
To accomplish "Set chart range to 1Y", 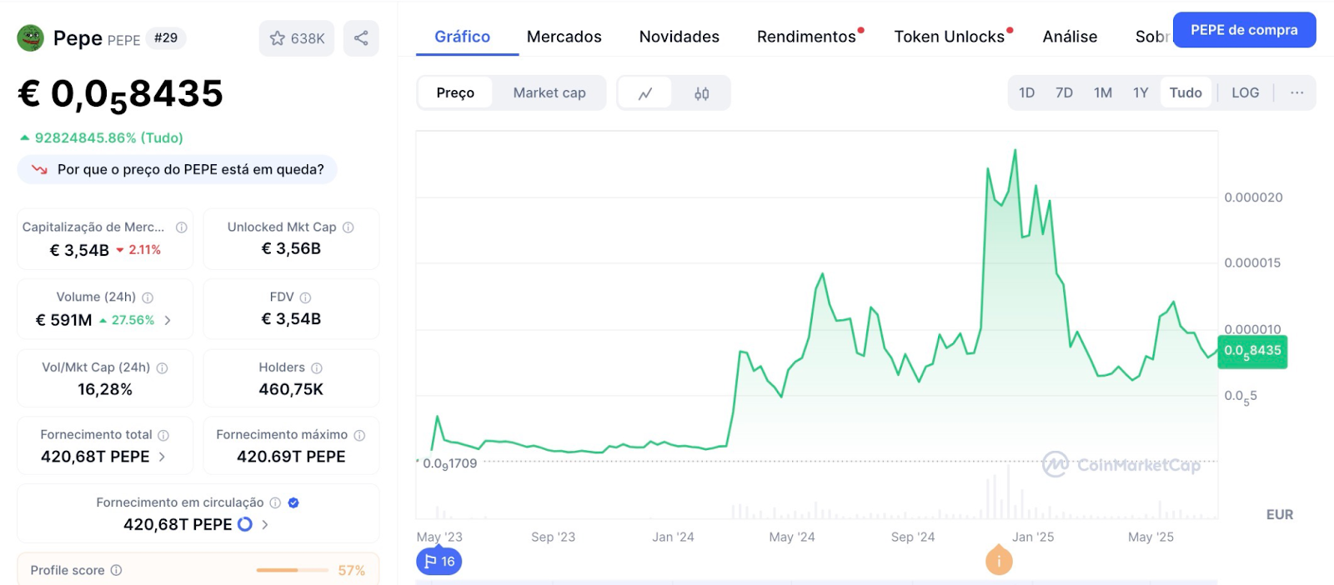I will click(x=1141, y=92).
